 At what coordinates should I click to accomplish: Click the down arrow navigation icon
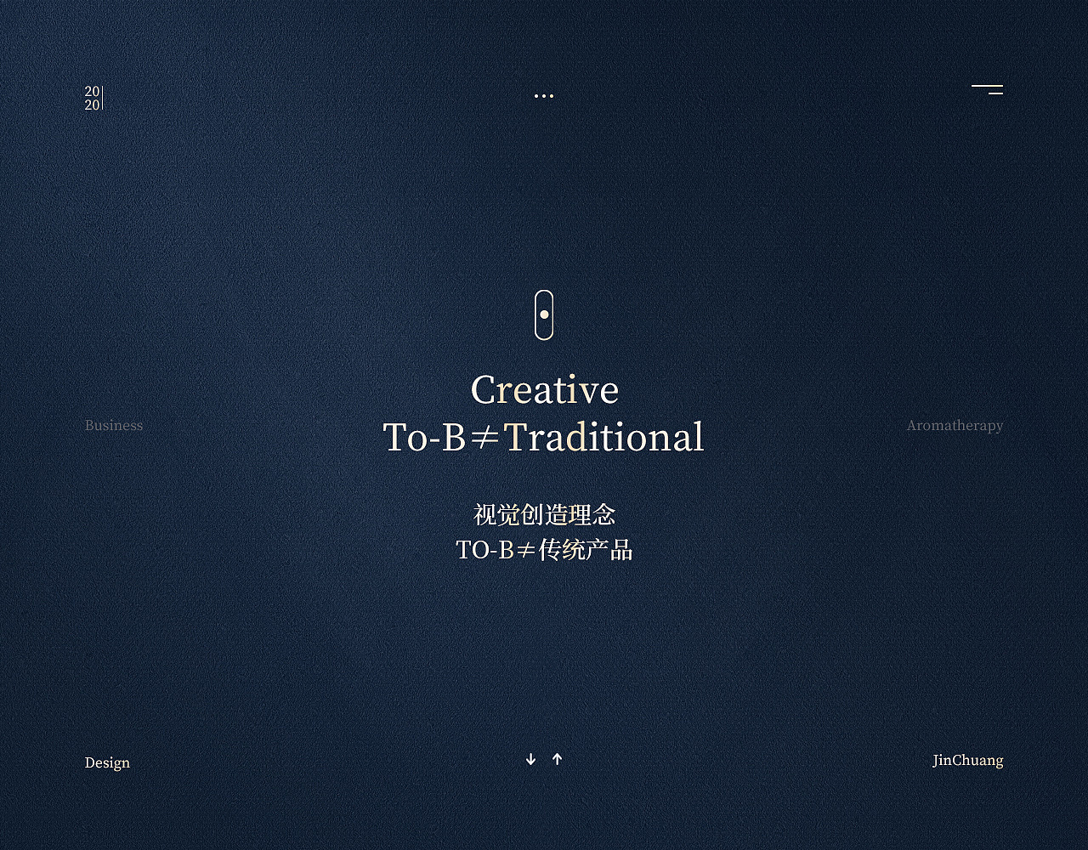530,759
